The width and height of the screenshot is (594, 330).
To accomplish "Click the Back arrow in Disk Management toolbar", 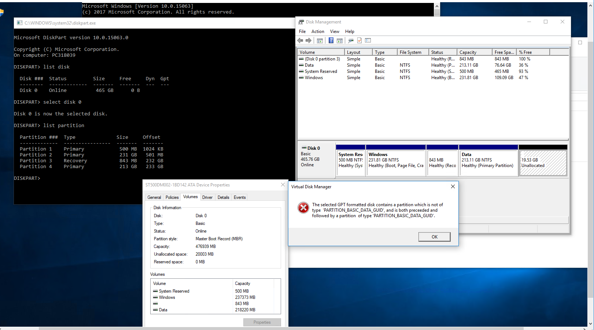I will pyautogui.click(x=300, y=40).
